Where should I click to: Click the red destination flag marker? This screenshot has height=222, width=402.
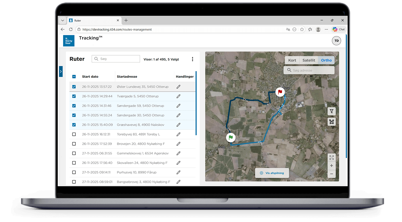(x=280, y=92)
